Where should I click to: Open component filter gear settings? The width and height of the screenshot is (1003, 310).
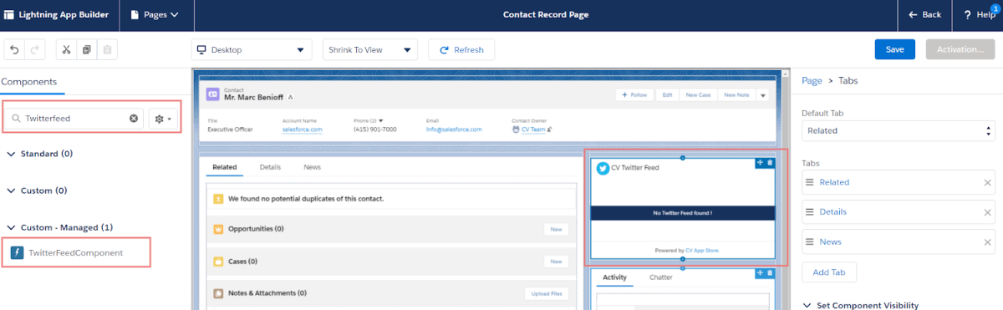tap(164, 119)
